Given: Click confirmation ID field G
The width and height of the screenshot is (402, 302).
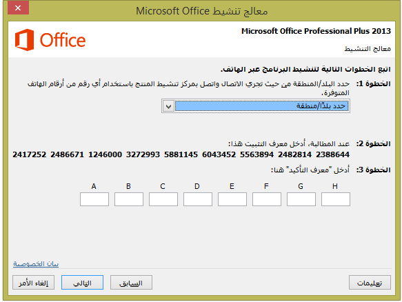Looking at the screenshot, I should 301,199.
